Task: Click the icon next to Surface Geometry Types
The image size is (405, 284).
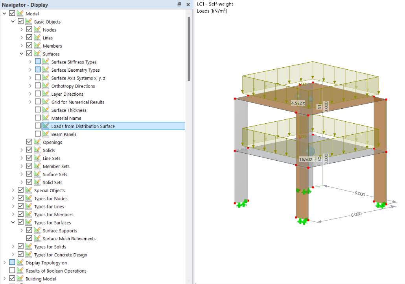Action: tap(46, 70)
